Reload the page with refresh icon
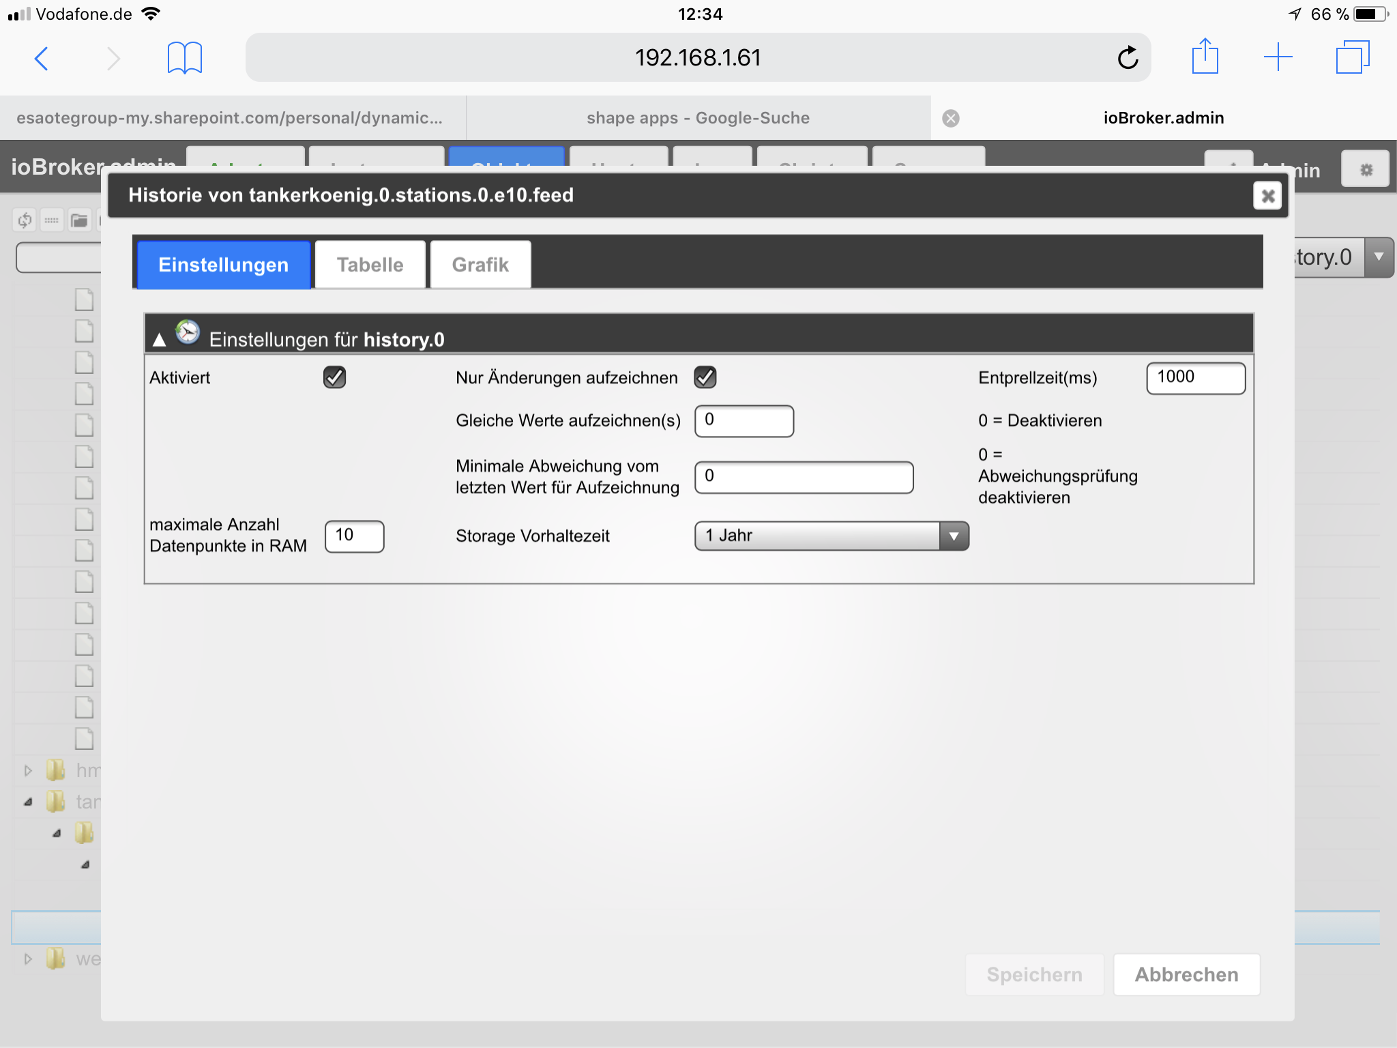1397x1048 pixels. [x=1128, y=58]
